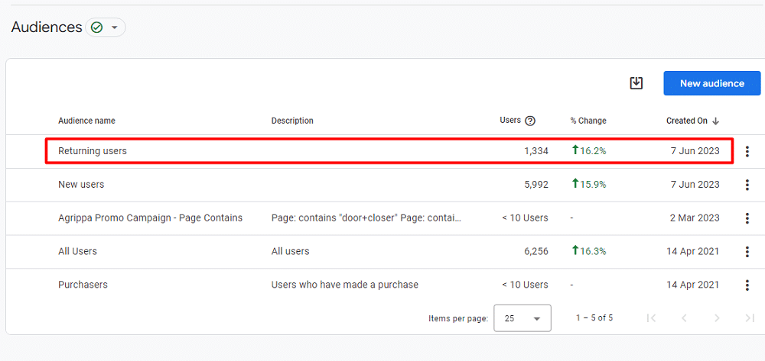
Task: Open more options for All Users row
Action: pos(747,252)
